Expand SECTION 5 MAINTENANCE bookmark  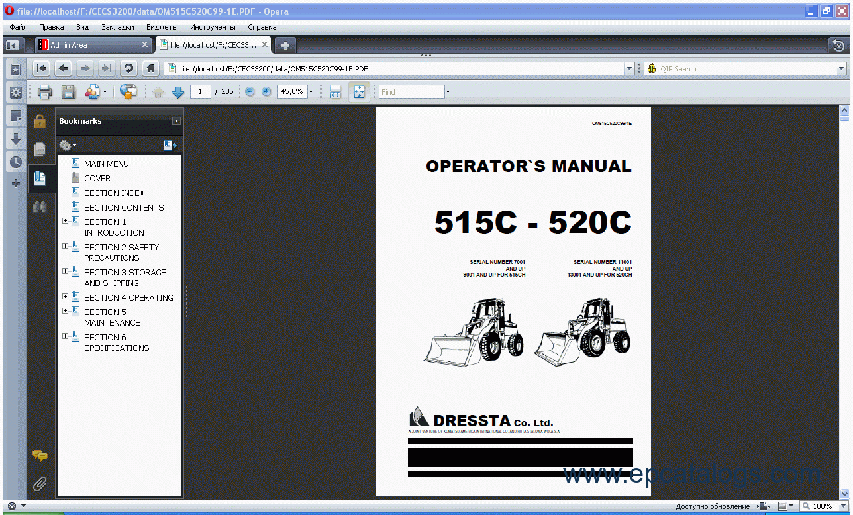(x=65, y=311)
